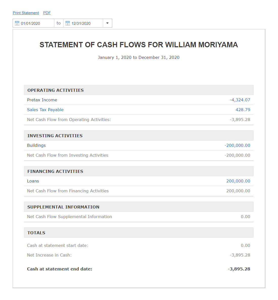Click the Buildings amount -200,000.00 link
The height and width of the screenshot is (300, 278).
pyautogui.click(x=237, y=145)
